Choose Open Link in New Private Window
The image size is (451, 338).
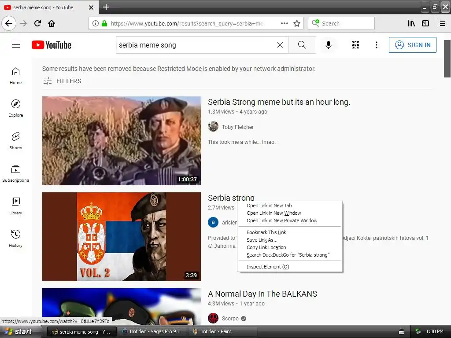click(x=290, y=220)
